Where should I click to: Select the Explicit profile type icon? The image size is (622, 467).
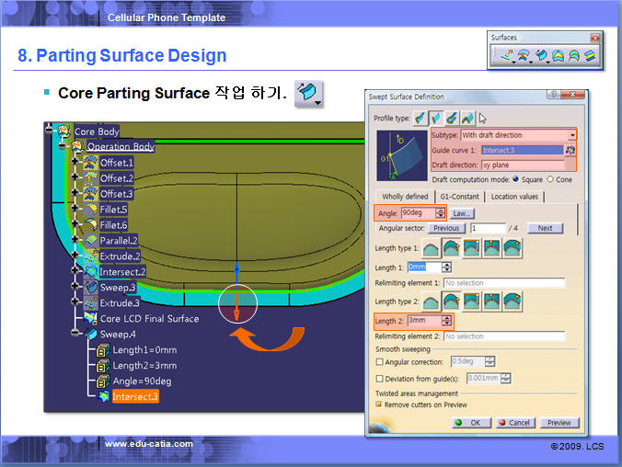pos(420,118)
